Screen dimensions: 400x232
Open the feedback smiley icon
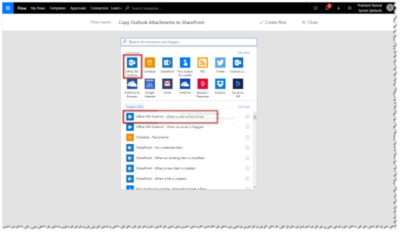pos(316,8)
